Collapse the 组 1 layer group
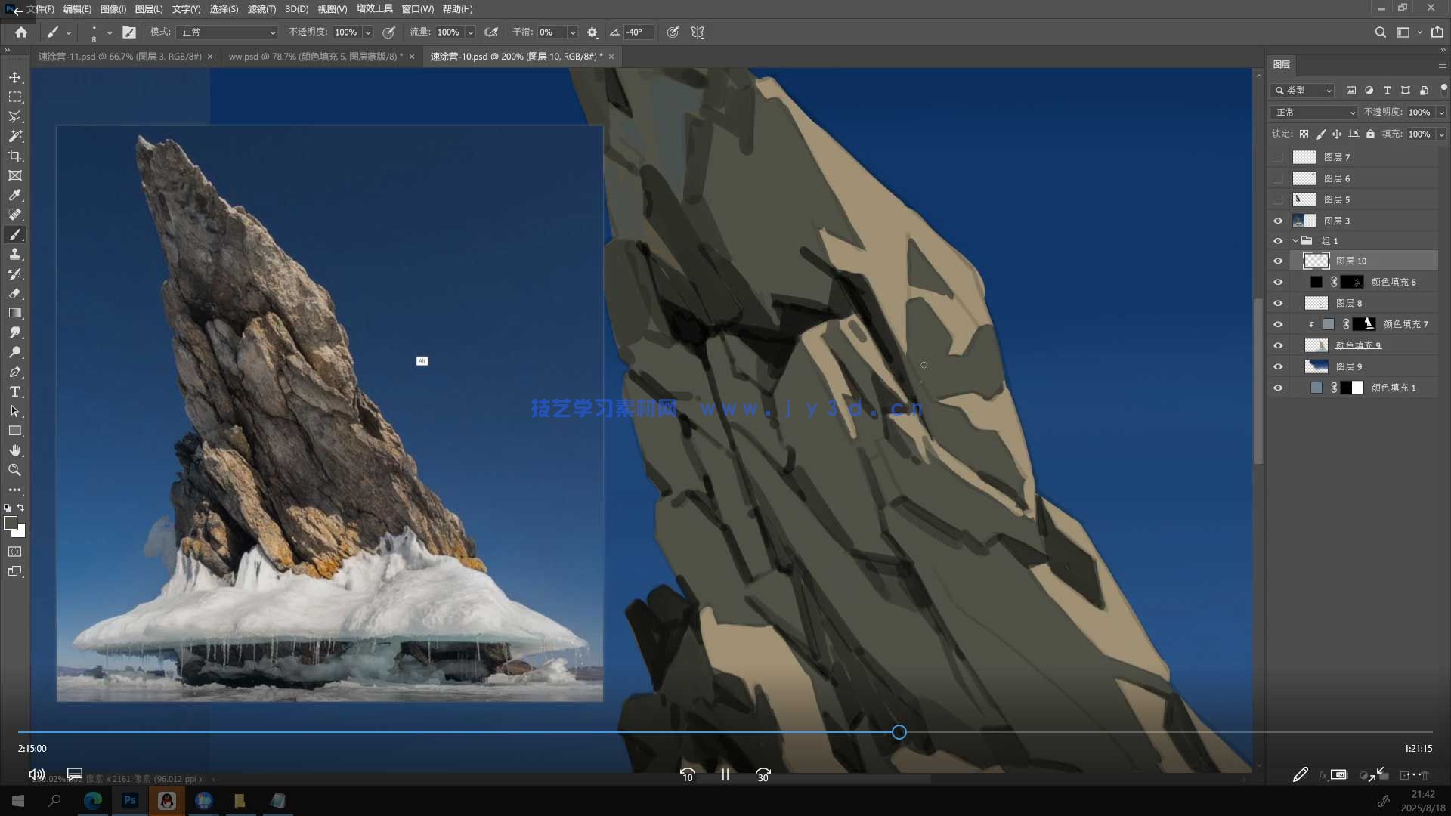 click(x=1295, y=241)
